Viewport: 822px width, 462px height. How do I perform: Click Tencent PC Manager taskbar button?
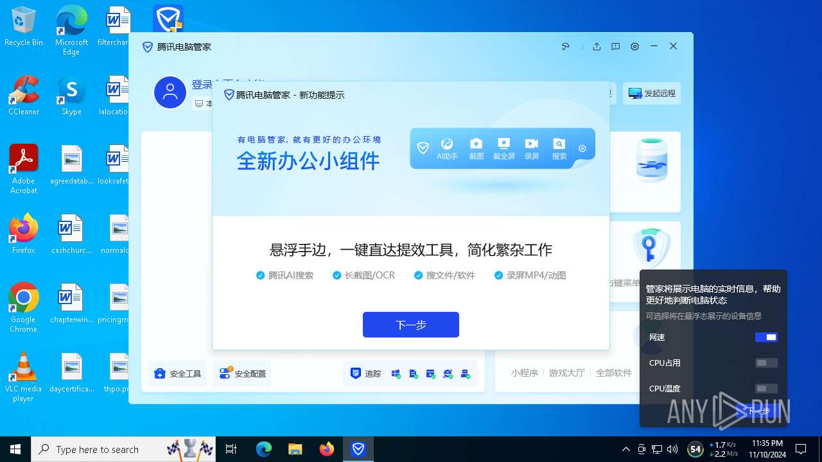(x=358, y=449)
